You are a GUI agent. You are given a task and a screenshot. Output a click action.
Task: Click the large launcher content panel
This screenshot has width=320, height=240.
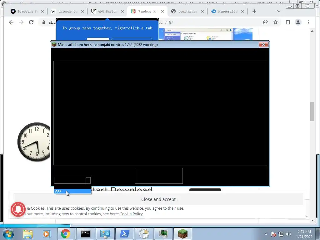[x=160, y=113]
